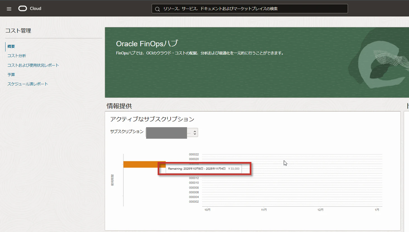
Task: Click the 000008 chart row label
Action: pyautogui.click(x=194, y=188)
